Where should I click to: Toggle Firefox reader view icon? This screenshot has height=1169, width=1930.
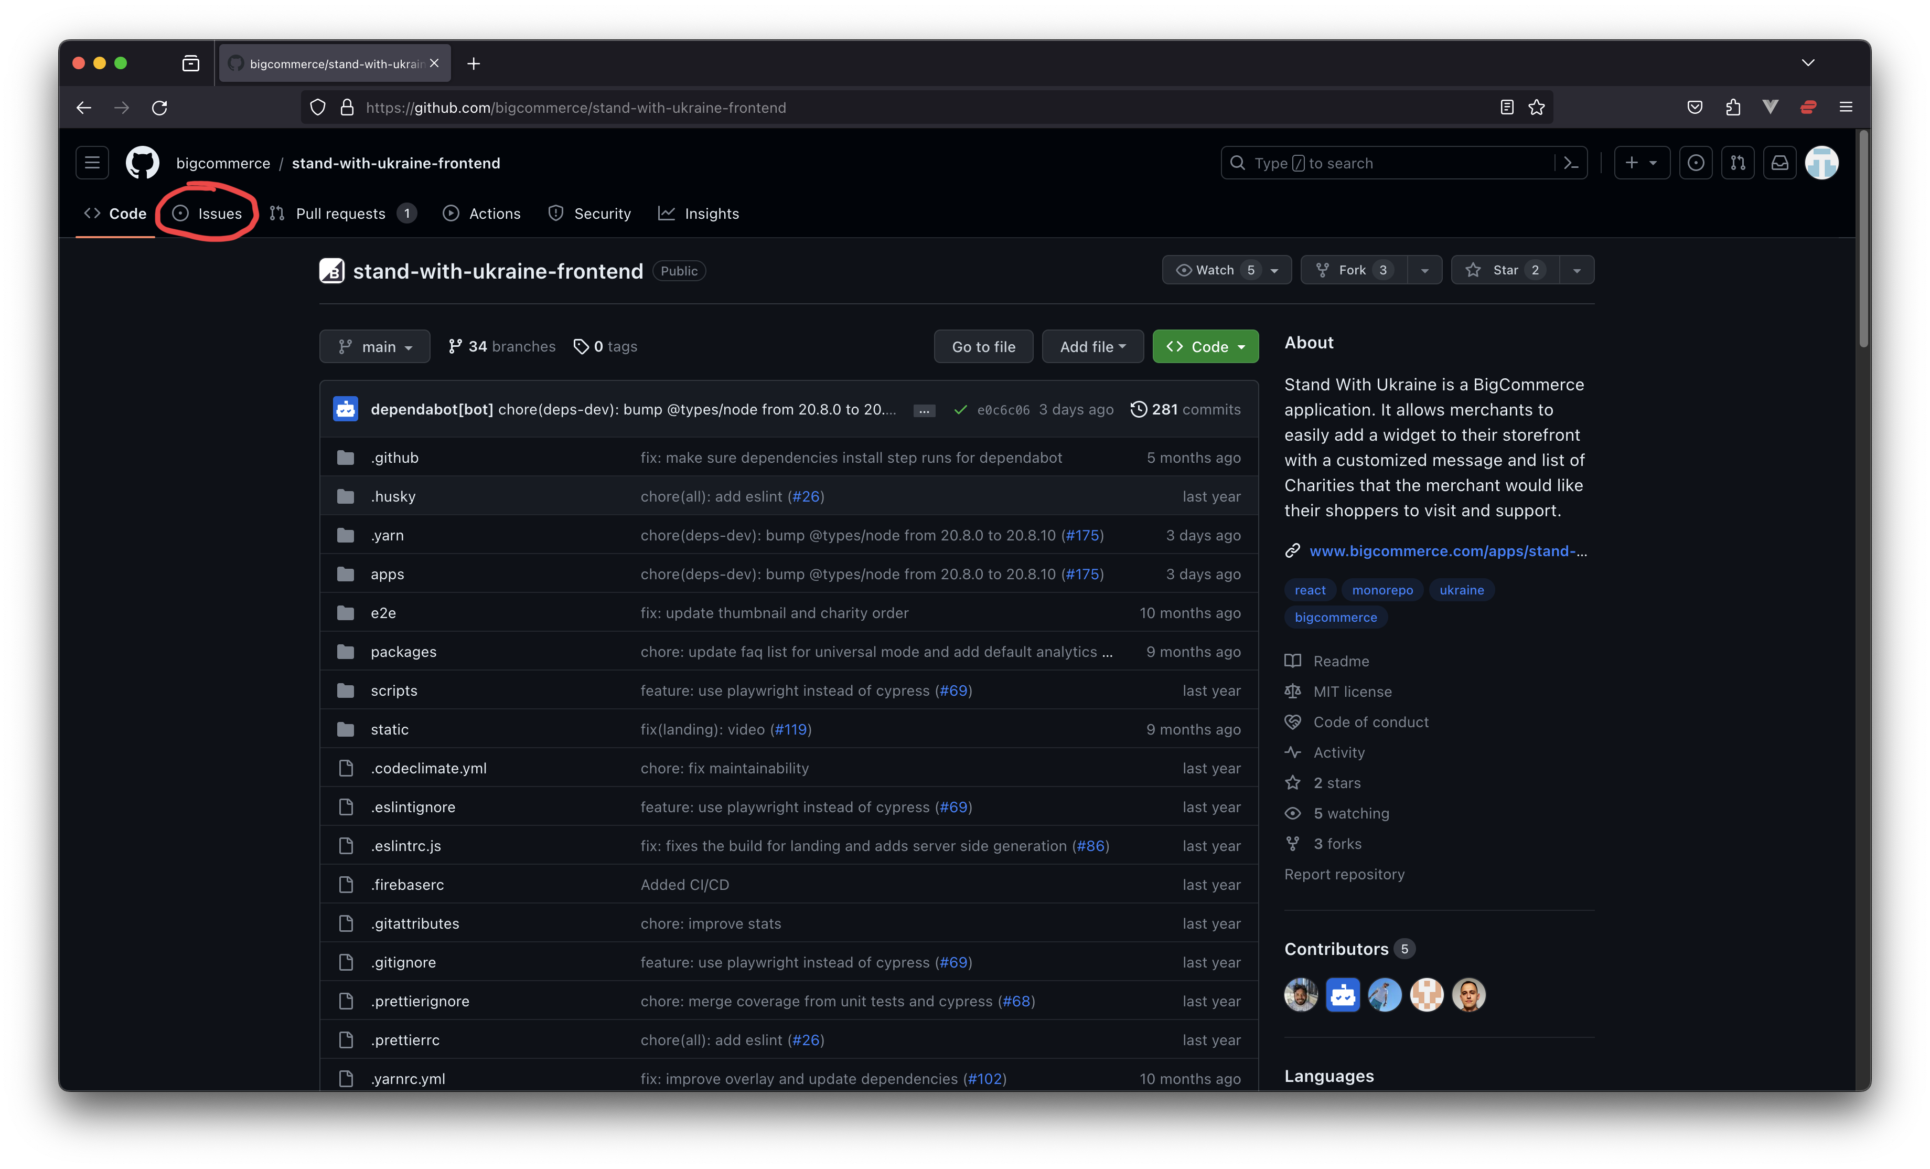[x=1506, y=108]
